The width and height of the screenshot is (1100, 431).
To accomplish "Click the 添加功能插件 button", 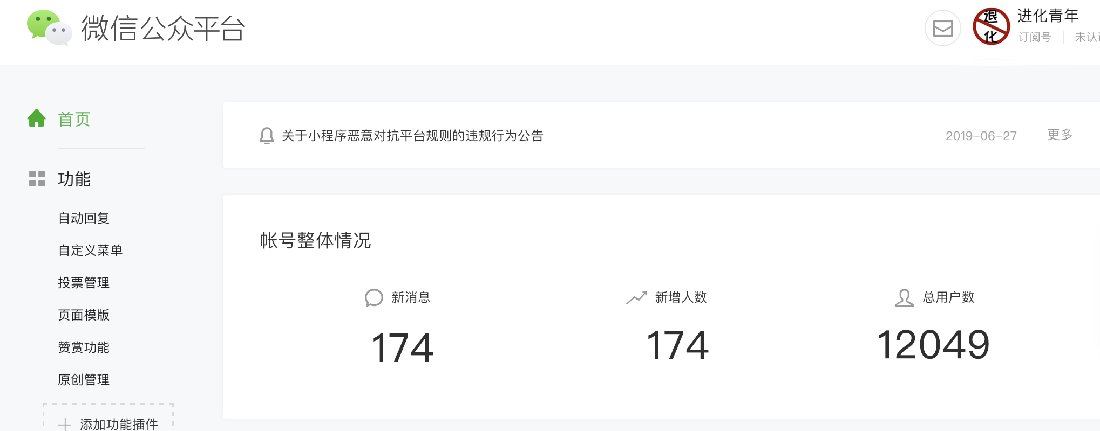I will 119,424.
